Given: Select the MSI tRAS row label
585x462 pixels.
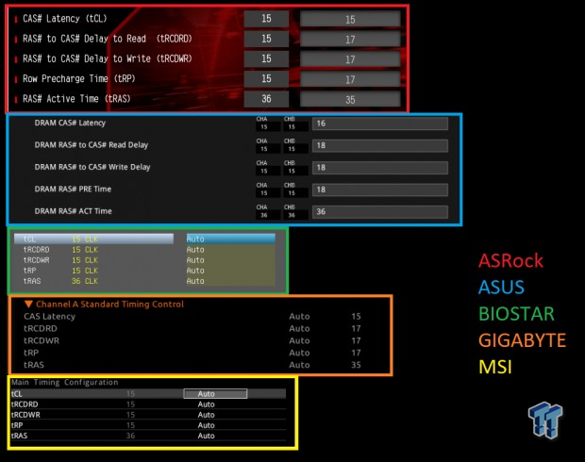Looking at the screenshot, I should [x=20, y=436].
